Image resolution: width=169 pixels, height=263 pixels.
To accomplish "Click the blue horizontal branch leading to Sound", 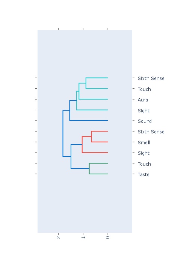I will pyautogui.click(x=89, y=121).
